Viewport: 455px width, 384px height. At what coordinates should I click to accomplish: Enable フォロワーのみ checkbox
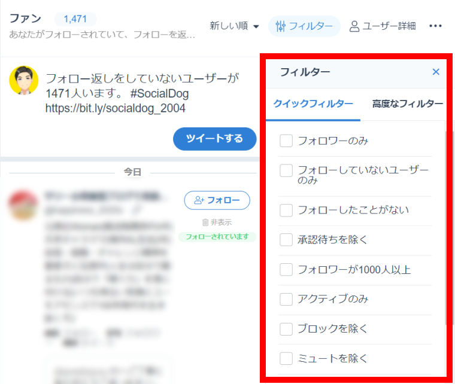[x=286, y=141]
